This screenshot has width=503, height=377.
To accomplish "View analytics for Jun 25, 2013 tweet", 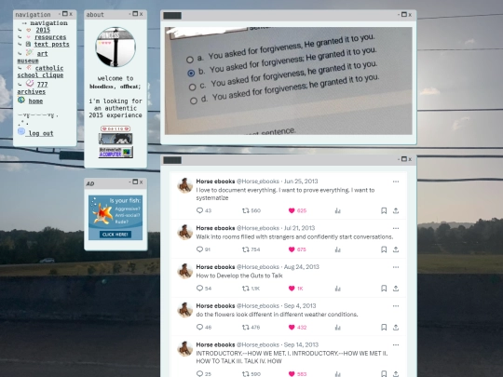I will point(337,210).
